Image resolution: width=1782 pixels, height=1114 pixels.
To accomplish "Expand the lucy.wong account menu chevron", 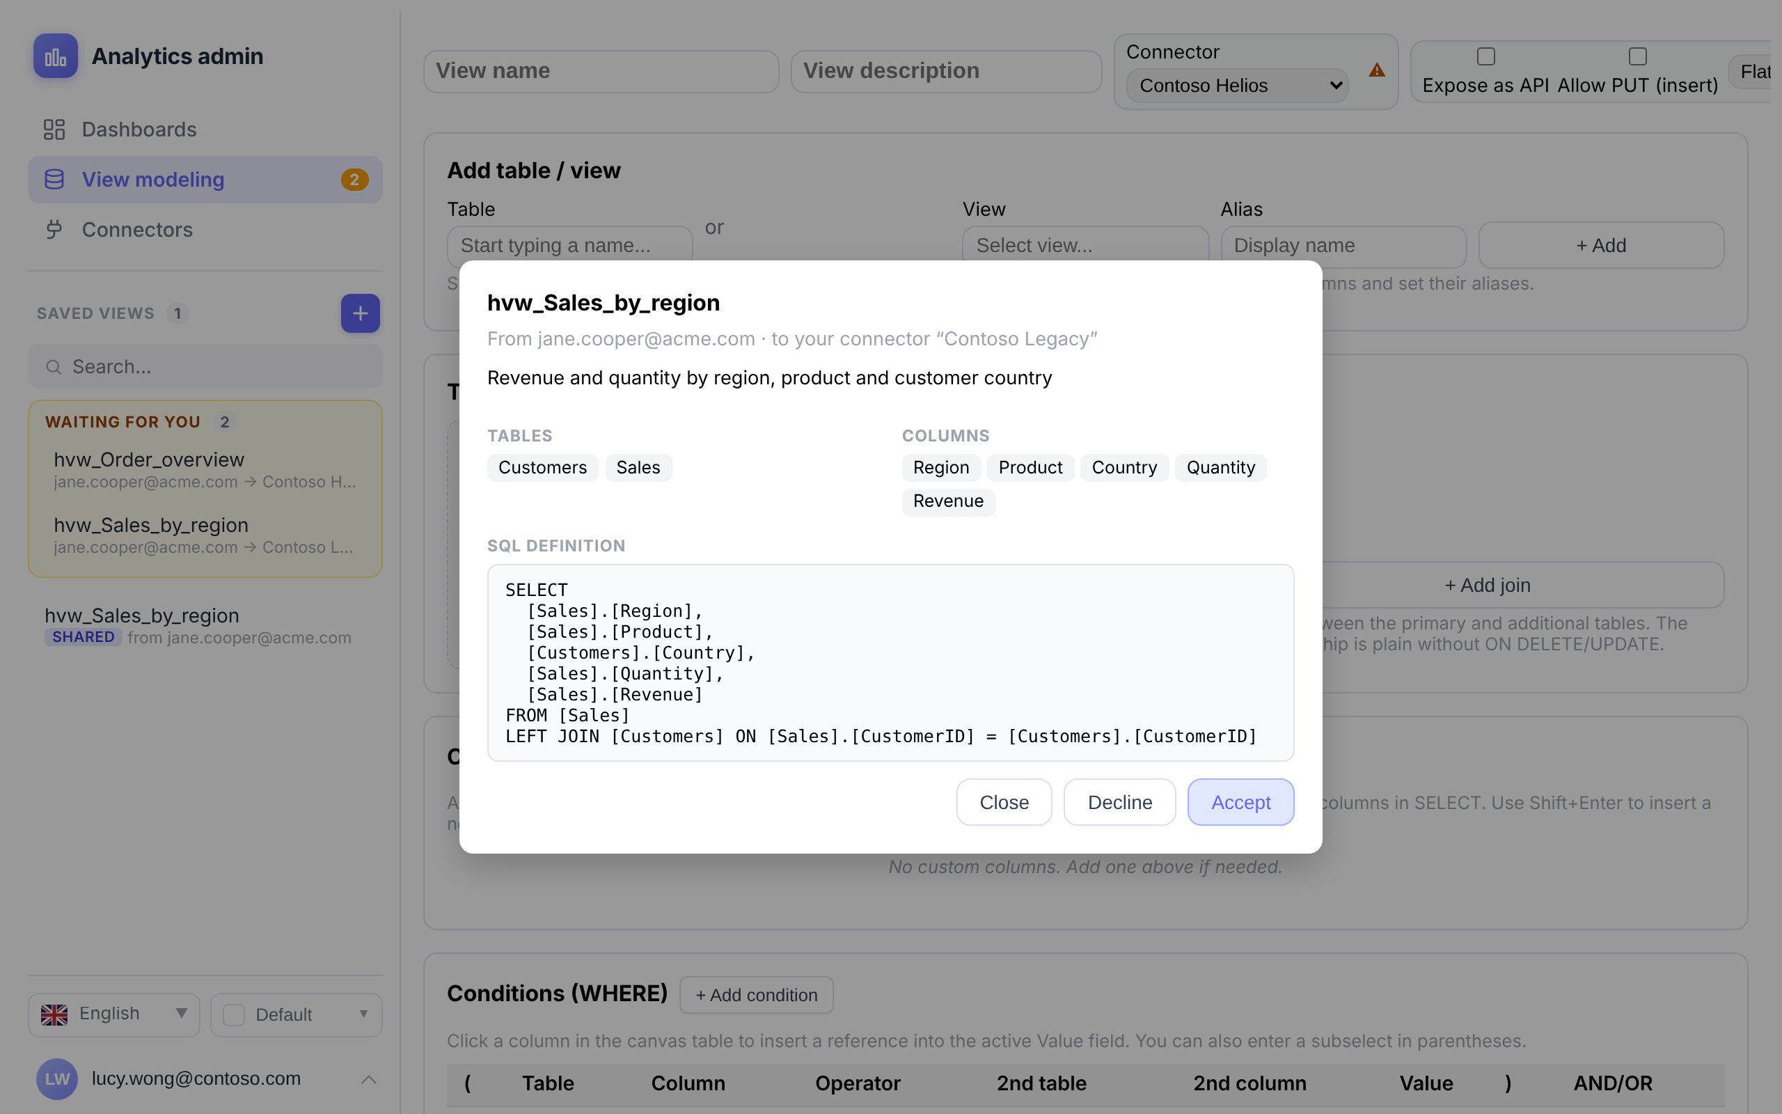I will coord(369,1079).
